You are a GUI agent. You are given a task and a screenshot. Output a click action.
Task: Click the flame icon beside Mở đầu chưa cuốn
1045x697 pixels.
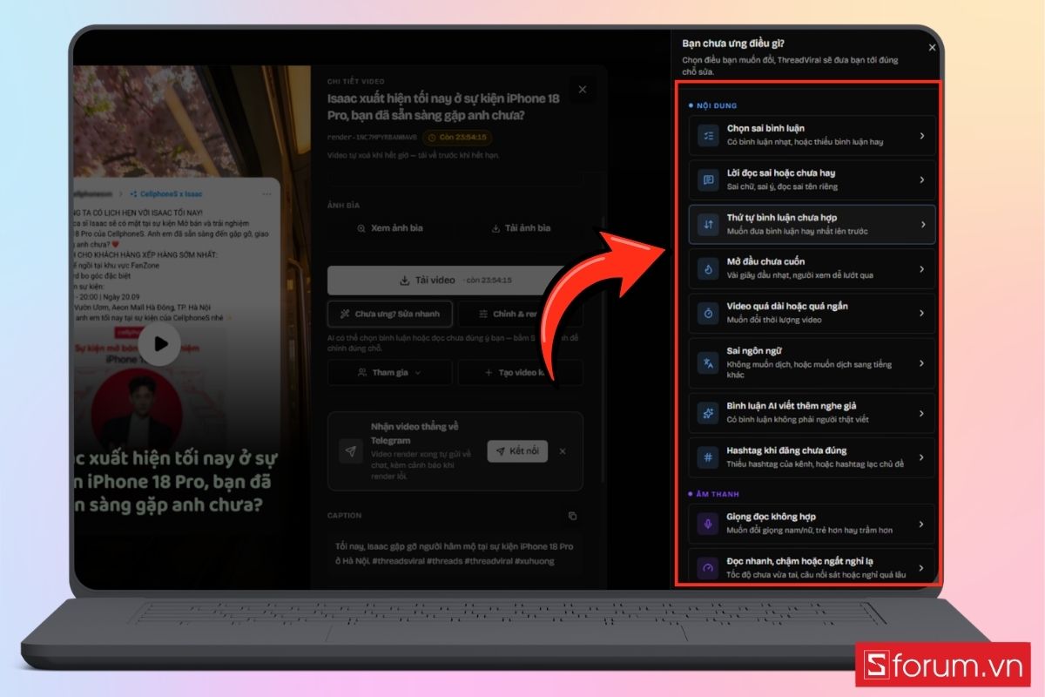708,268
